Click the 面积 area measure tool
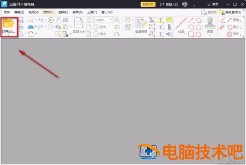246x165 pixels. pos(234,34)
